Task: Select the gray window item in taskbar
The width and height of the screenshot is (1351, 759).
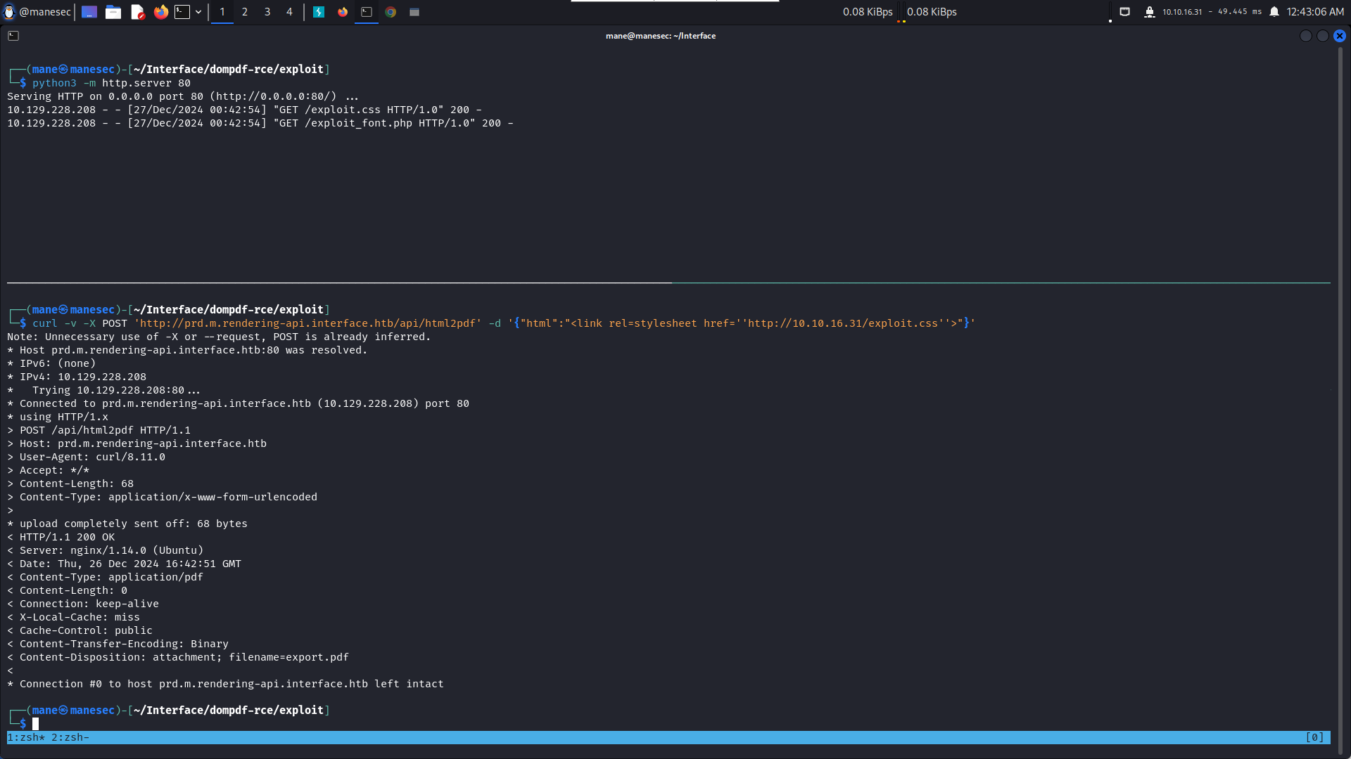Action: point(414,12)
